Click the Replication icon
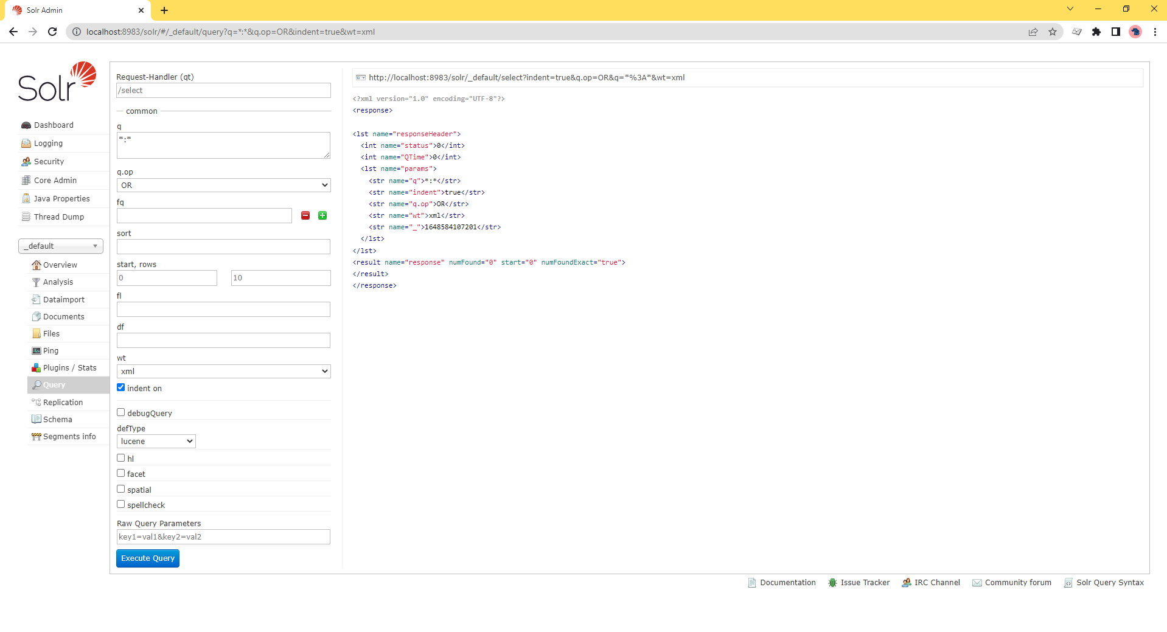The image size is (1167, 632). (37, 402)
